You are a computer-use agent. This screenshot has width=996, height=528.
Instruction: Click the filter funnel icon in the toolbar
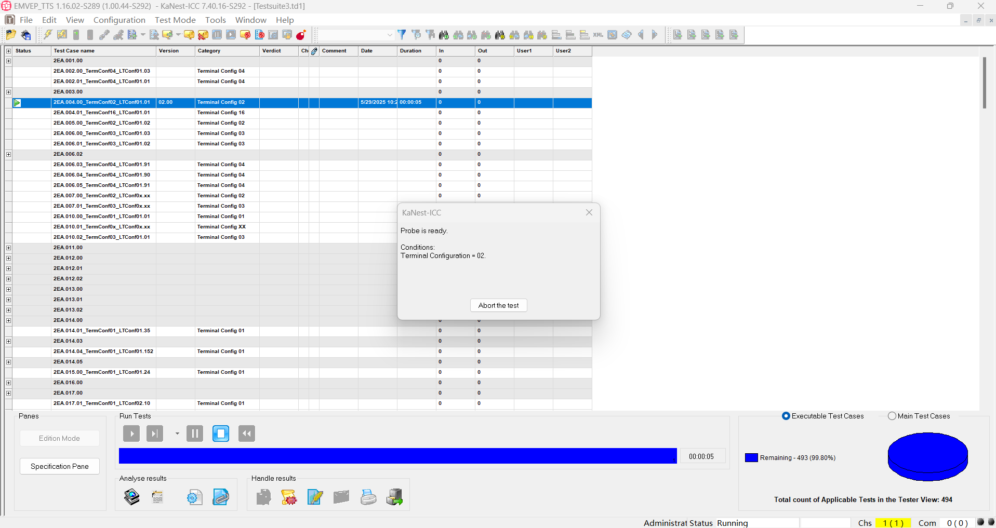402,35
